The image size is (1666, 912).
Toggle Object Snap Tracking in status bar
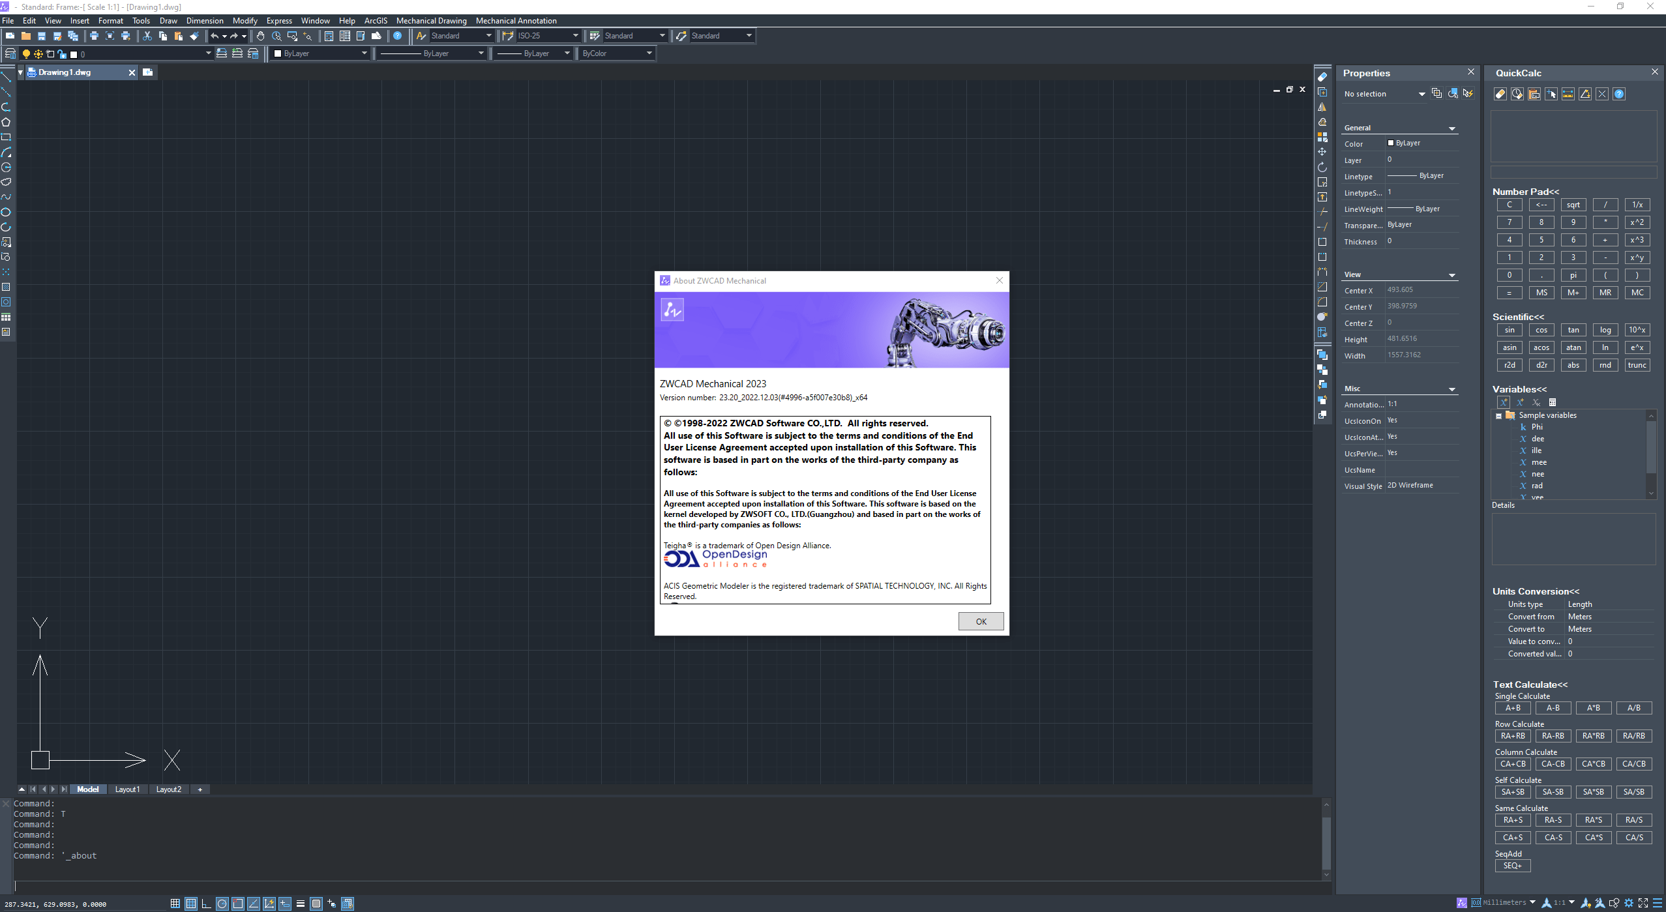[254, 904]
